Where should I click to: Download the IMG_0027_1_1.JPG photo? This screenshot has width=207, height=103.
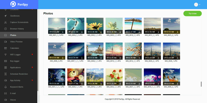(x=139, y=84)
